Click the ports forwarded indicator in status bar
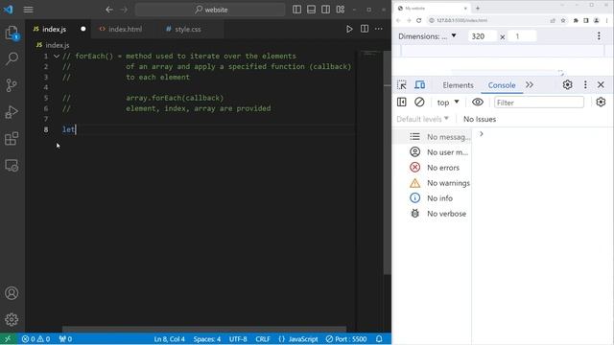Image resolution: width=614 pixels, height=345 pixels. tap(65, 338)
